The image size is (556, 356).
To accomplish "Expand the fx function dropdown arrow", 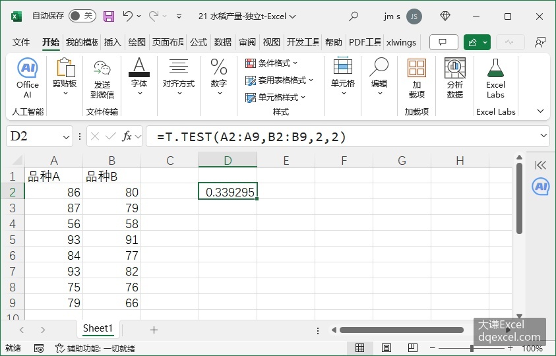I will 139,136.
